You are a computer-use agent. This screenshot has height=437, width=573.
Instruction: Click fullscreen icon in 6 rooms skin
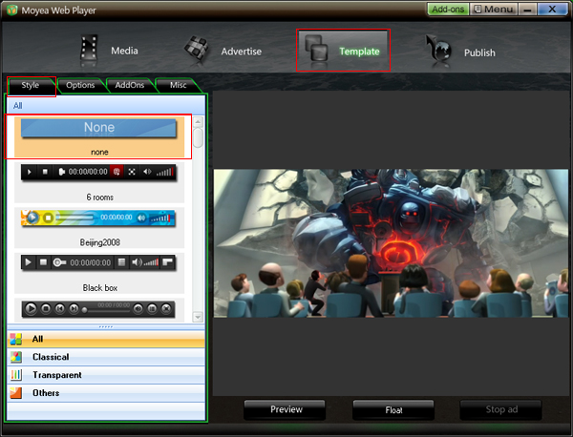point(132,172)
